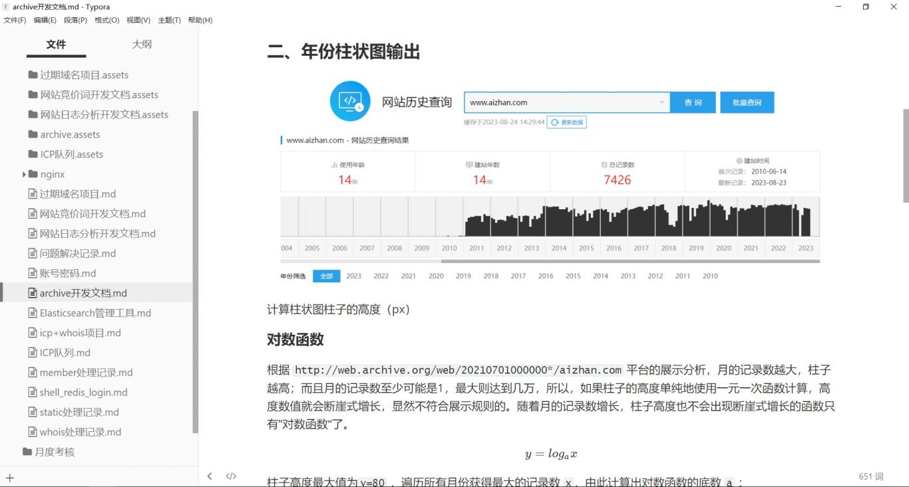Click the 对数函数 heading
Screen dimensions: 909x487
295,340
